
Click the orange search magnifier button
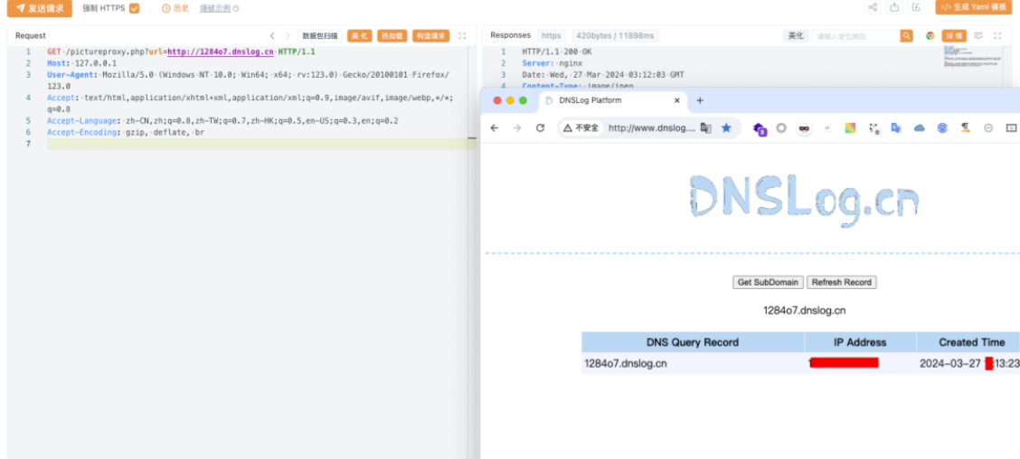907,36
